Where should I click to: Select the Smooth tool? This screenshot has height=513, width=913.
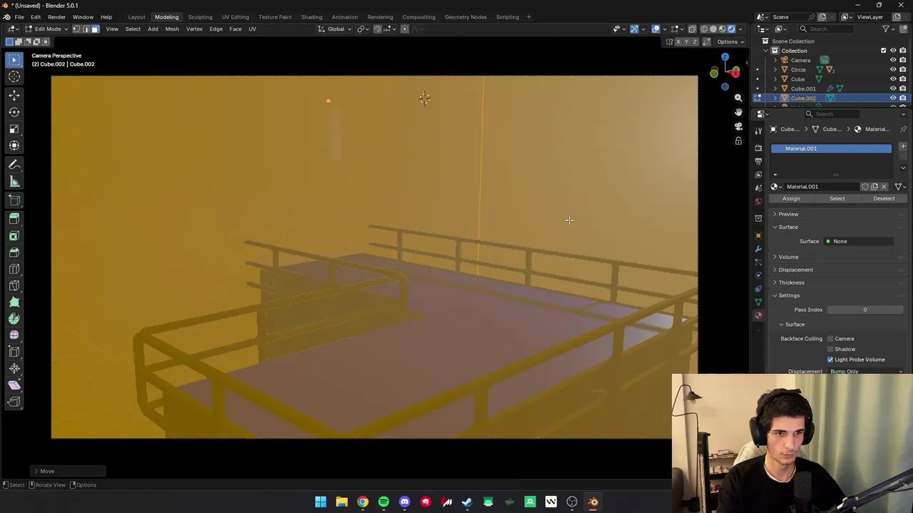point(14,335)
